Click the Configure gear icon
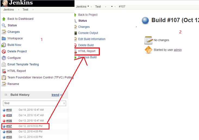199x140 pixels. (4, 58)
